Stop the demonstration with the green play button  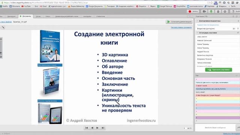[x=179, y=22]
